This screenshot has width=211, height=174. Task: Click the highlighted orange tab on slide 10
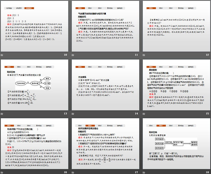click(30, 7)
